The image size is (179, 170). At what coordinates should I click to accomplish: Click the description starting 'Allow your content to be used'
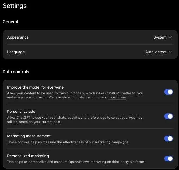click(x=75, y=95)
